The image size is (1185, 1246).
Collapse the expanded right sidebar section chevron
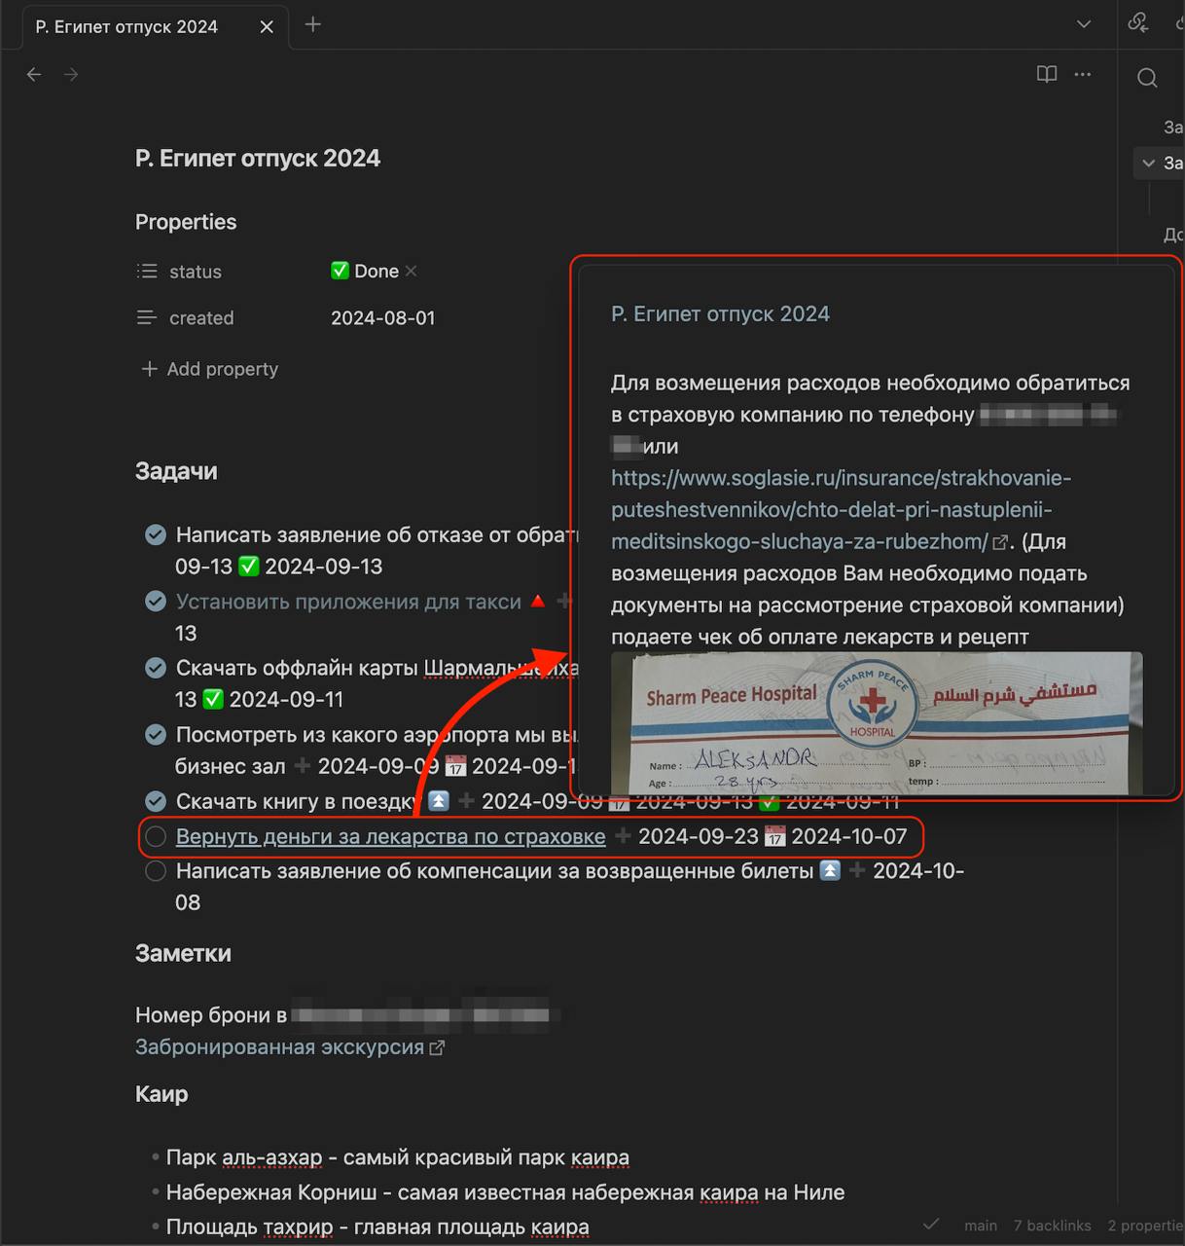1149,163
